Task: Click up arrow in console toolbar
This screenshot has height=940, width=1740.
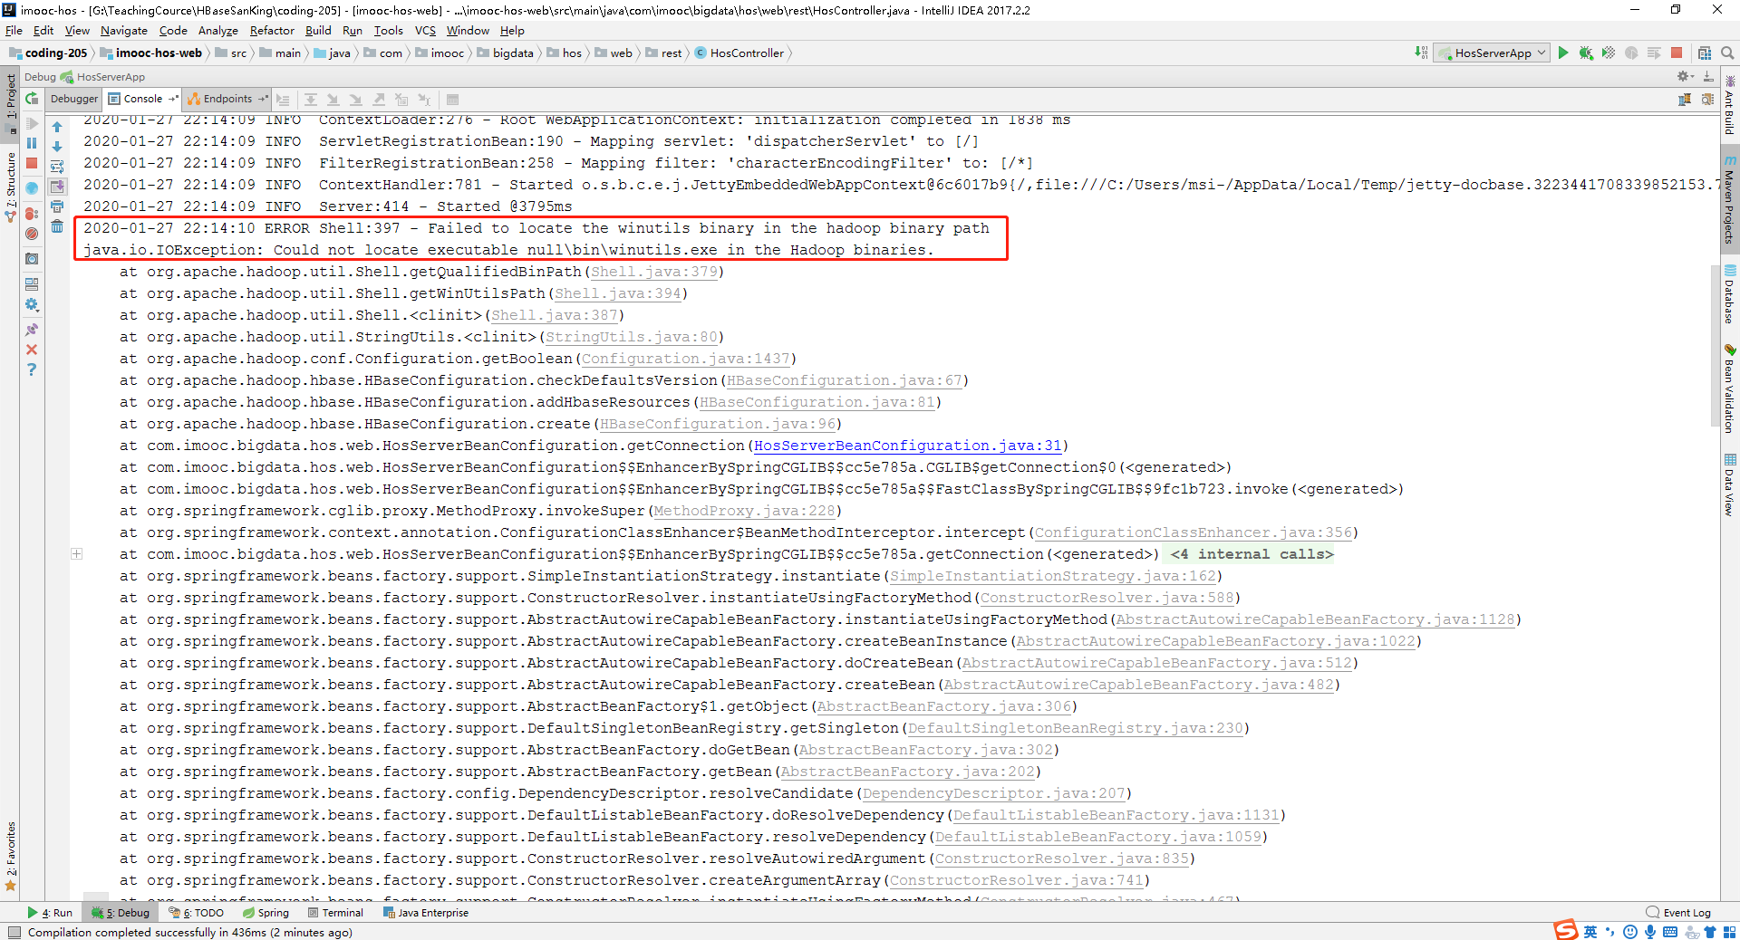Action: [57, 127]
